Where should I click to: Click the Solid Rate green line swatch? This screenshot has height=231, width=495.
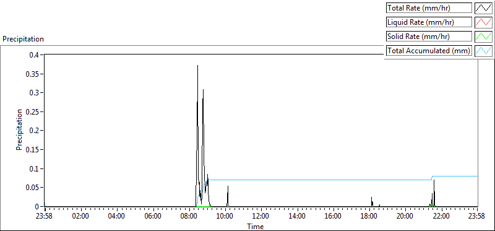[x=484, y=37]
